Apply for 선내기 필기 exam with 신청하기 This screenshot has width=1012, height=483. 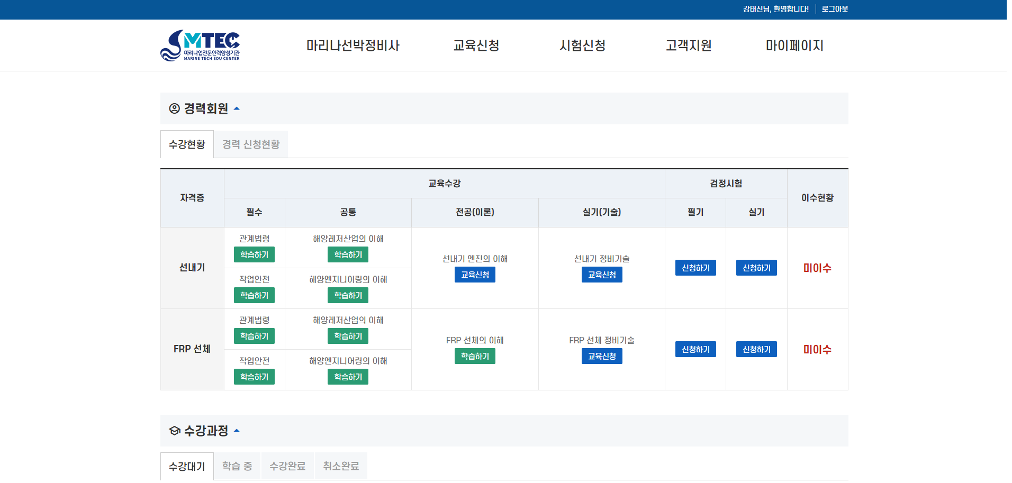pos(695,268)
